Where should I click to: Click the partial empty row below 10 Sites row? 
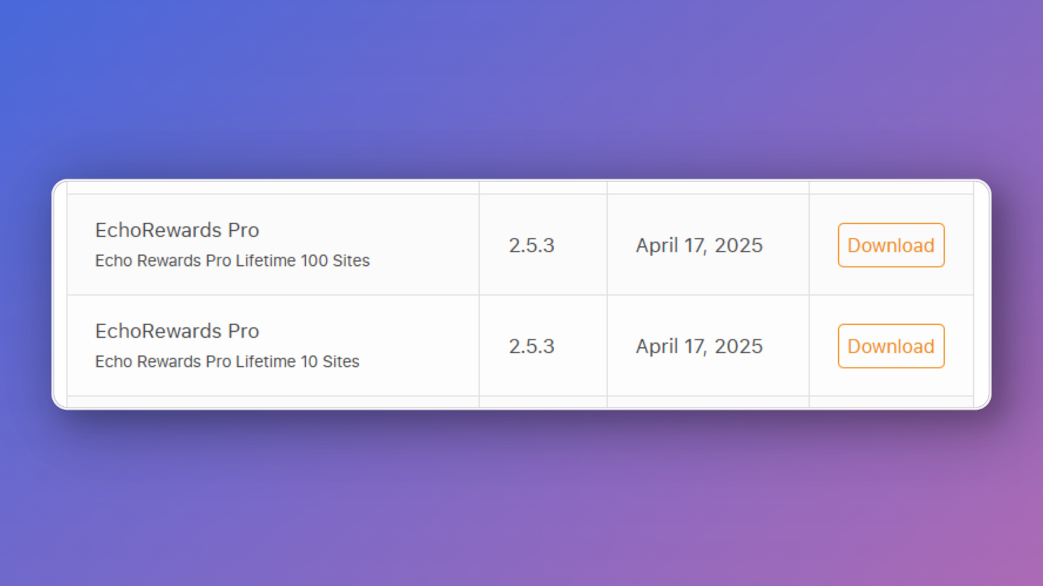pyautogui.click(x=520, y=402)
